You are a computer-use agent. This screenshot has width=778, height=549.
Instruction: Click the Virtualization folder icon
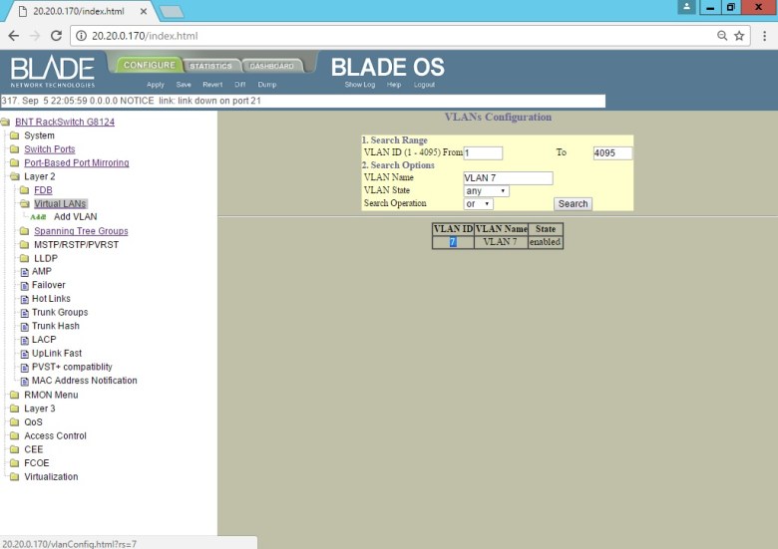[14, 476]
